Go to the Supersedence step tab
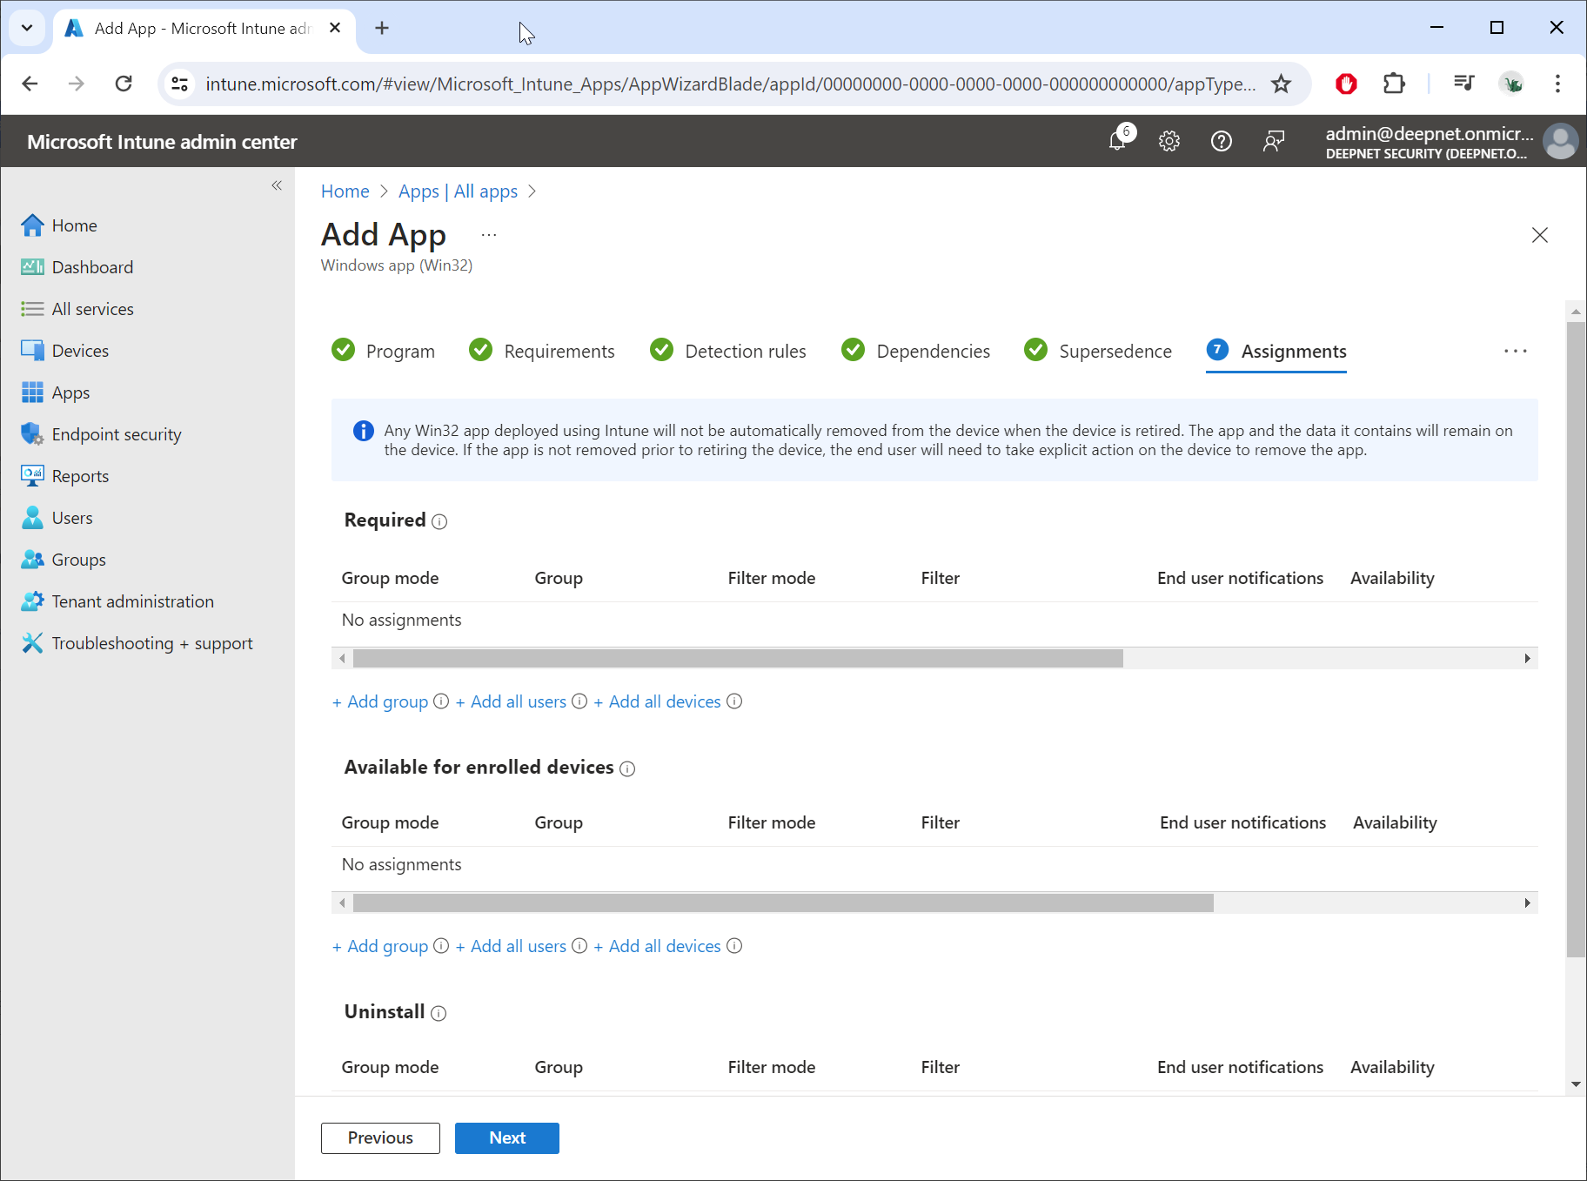The image size is (1587, 1181). (1115, 351)
